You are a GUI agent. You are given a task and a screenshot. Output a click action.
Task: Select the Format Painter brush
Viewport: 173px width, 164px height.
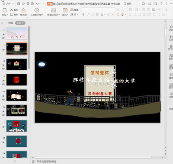[23, 10]
